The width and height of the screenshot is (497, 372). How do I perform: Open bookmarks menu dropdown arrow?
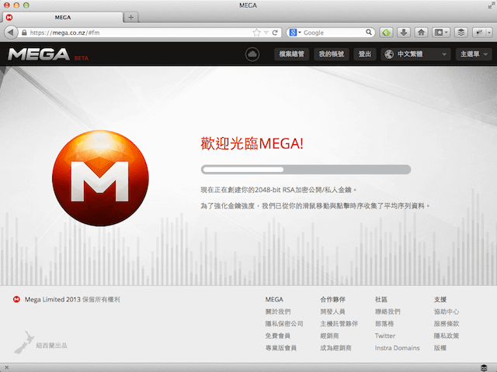(447, 33)
